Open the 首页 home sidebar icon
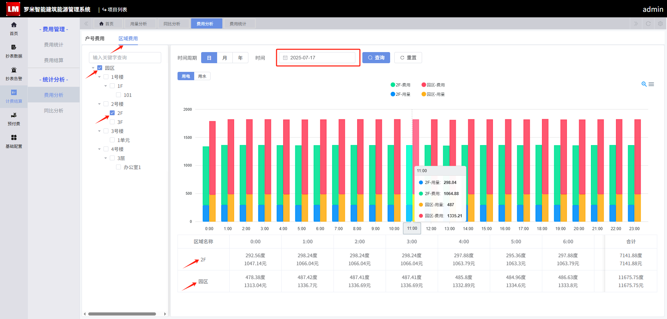667x319 pixels. click(x=14, y=25)
